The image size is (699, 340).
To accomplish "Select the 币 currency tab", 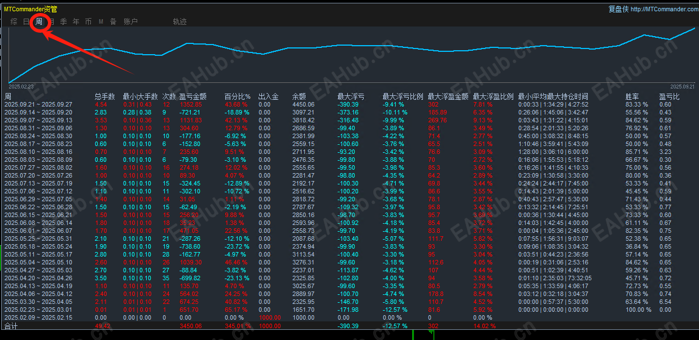I will 88,22.
